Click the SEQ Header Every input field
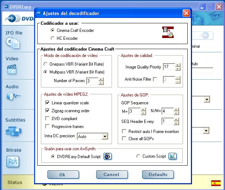Image resolution: width=225 pixels, height=190 pixels. click(168, 121)
